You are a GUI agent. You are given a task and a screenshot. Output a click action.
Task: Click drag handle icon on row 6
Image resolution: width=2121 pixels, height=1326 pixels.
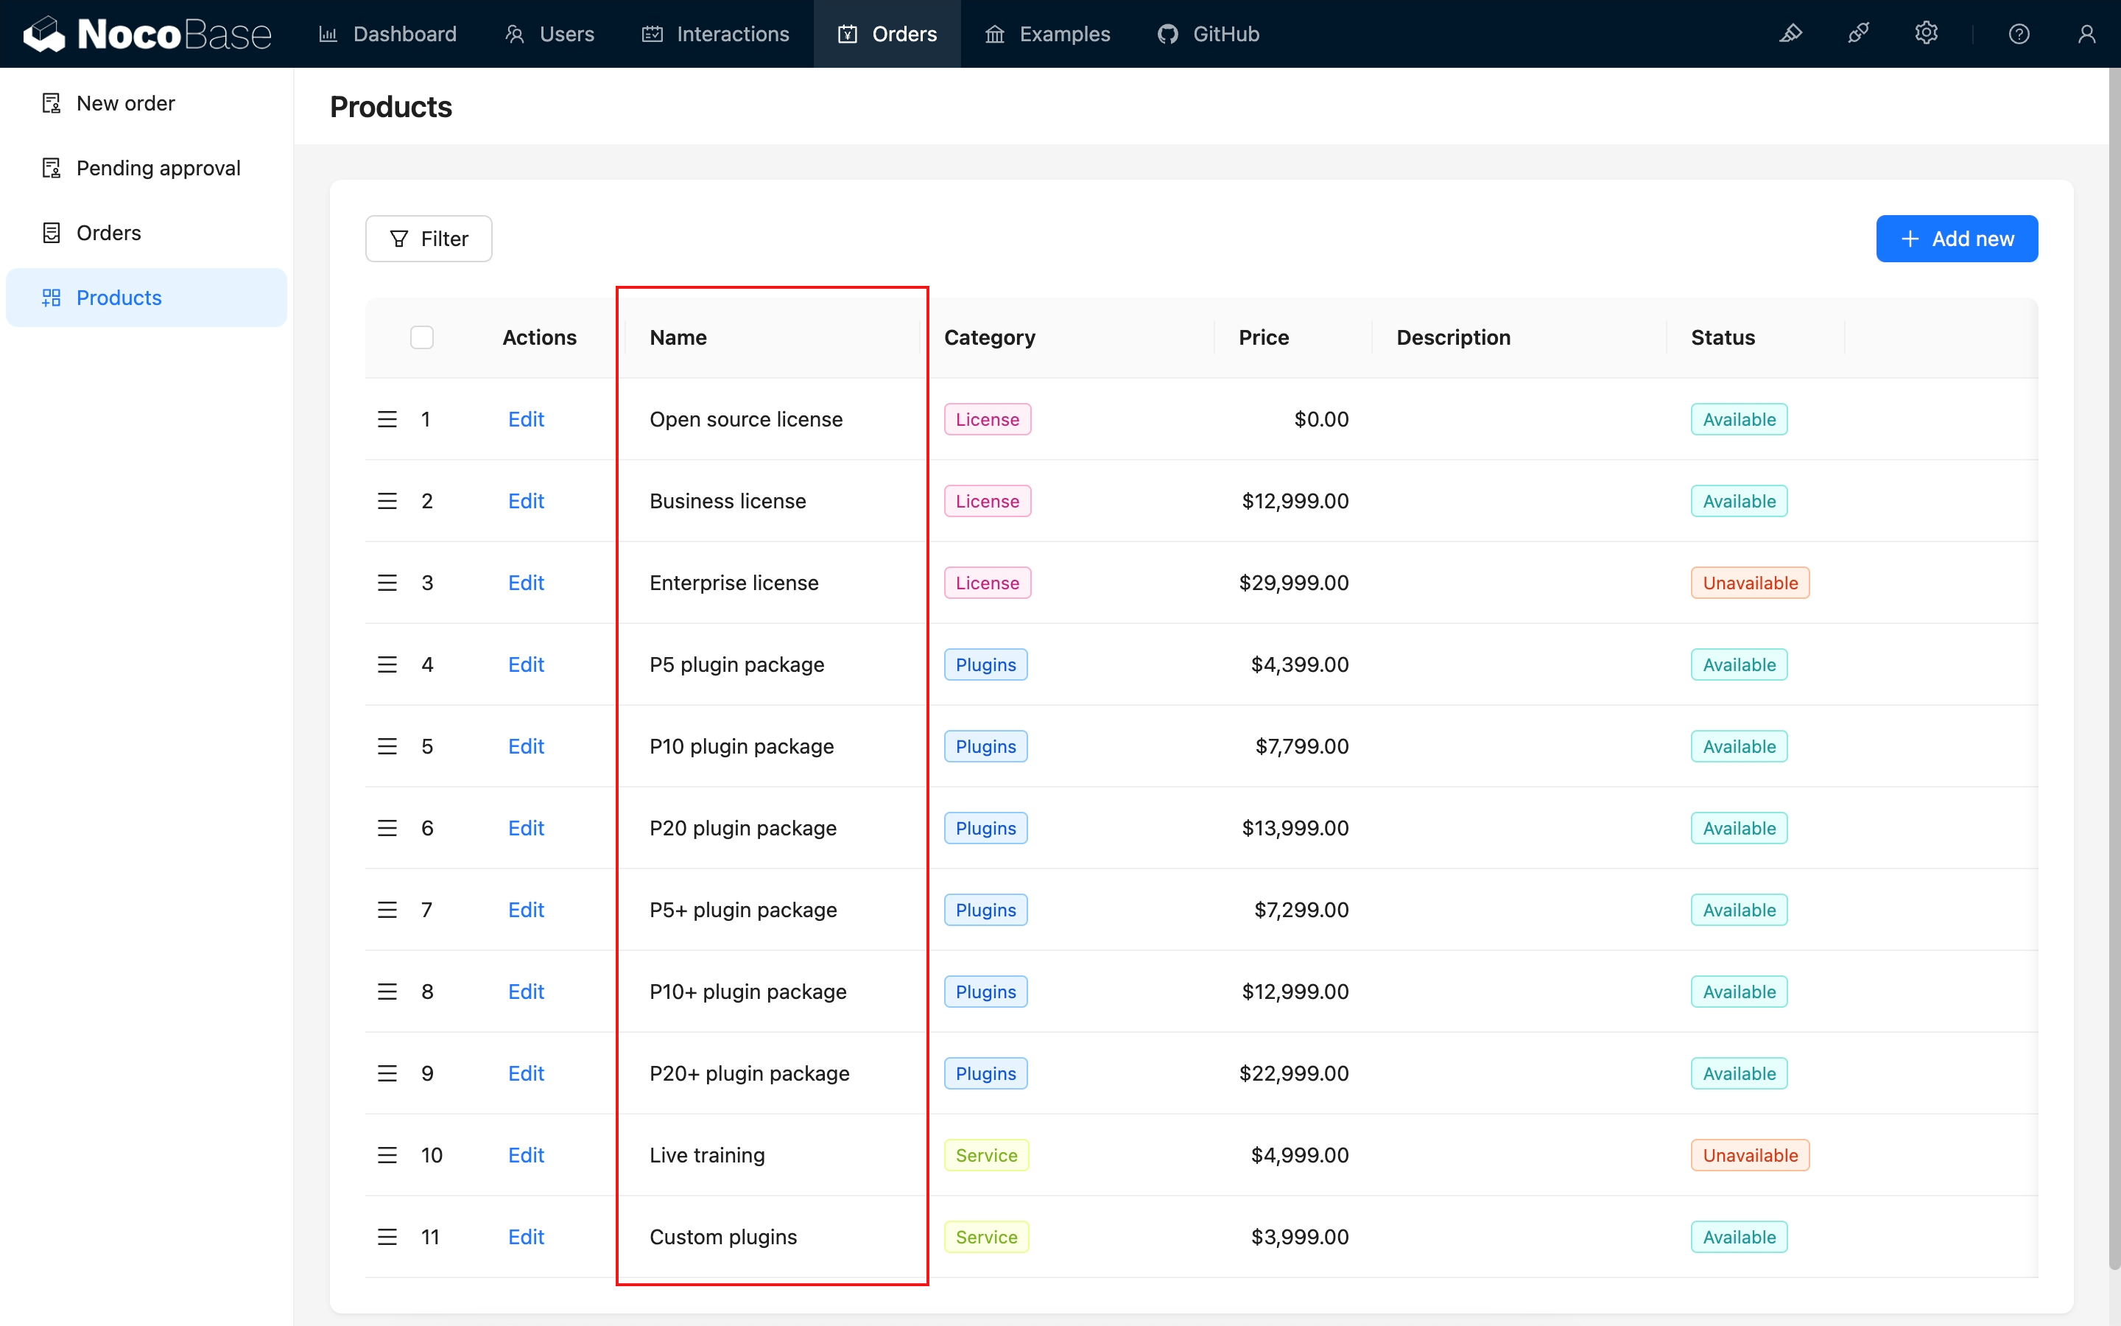[387, 828]
